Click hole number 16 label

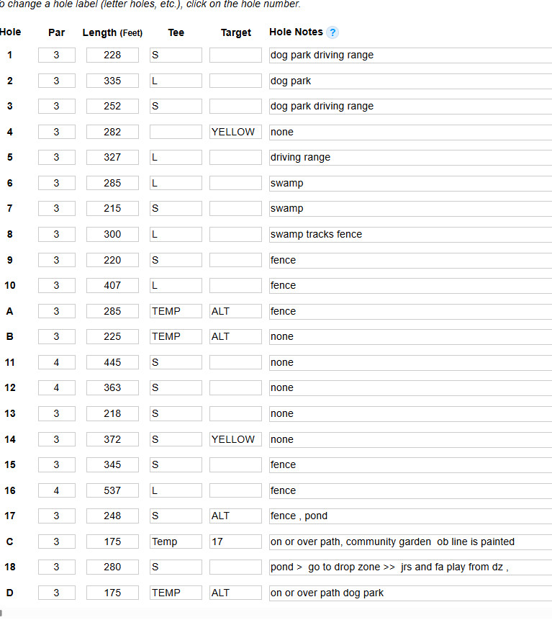pos(10,490)
